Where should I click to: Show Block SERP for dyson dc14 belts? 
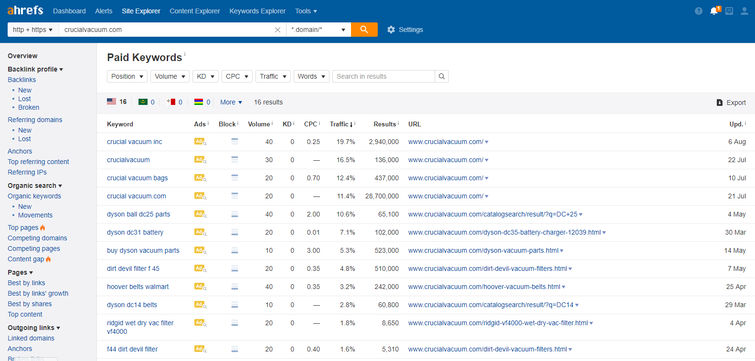[x=234, y=305]
